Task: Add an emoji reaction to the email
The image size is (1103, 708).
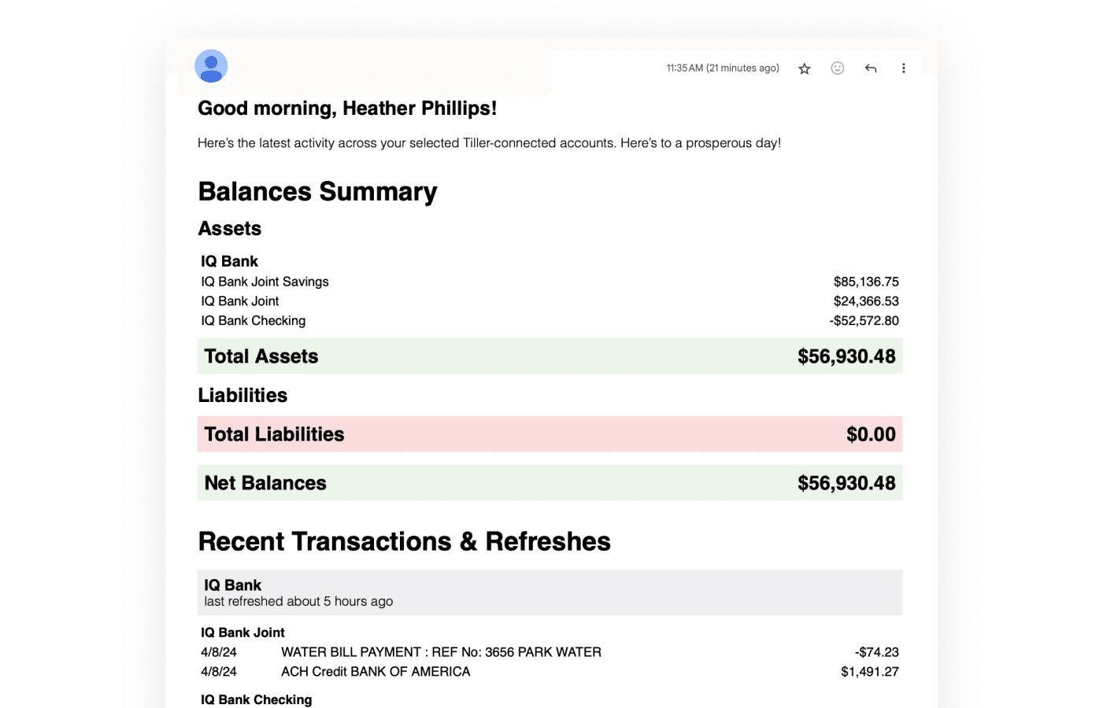Action: tap(838, 68)
